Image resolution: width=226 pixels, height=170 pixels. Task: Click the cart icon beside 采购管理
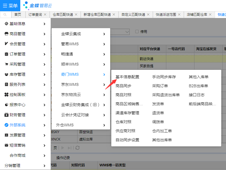click(x=6, y=64)
